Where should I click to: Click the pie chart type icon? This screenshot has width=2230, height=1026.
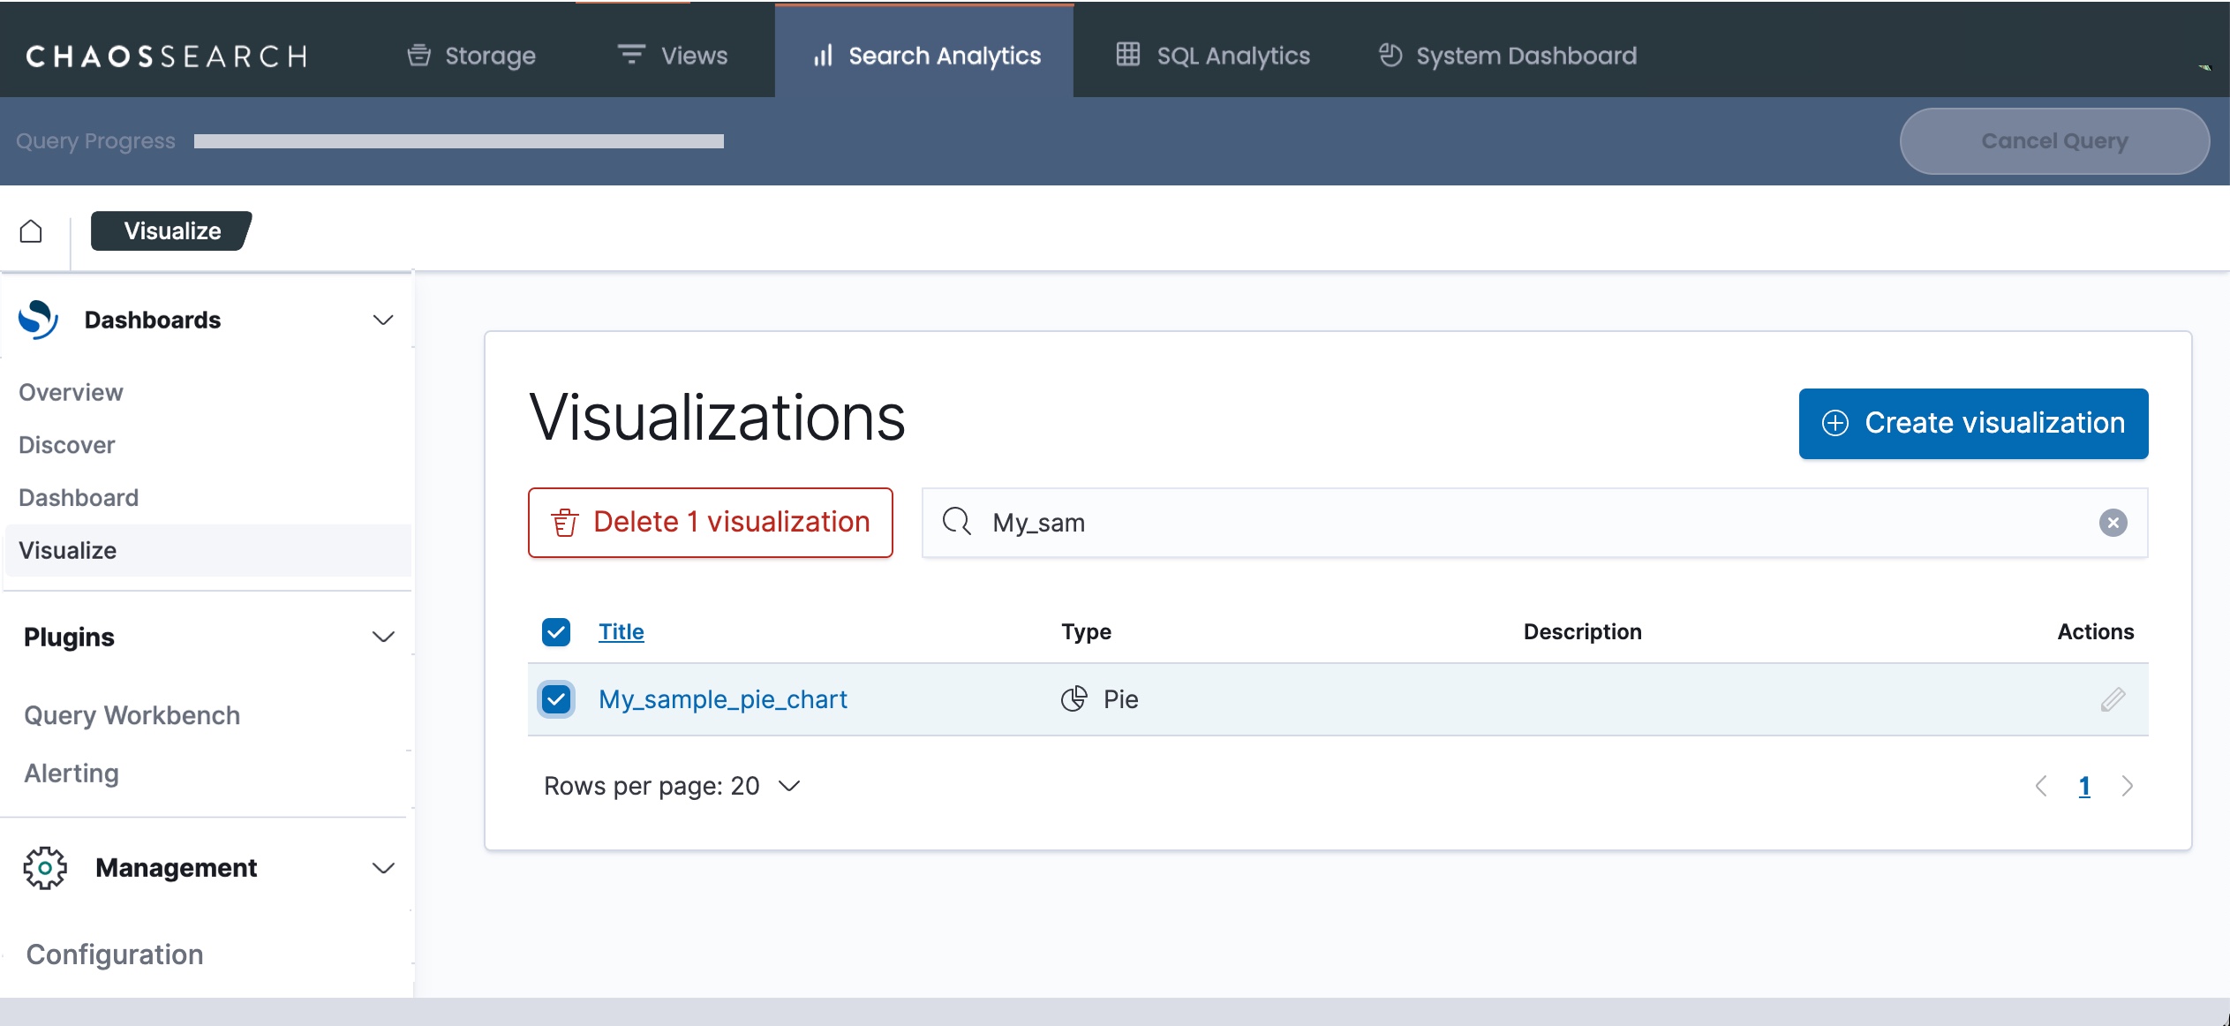pos(1074,699)
